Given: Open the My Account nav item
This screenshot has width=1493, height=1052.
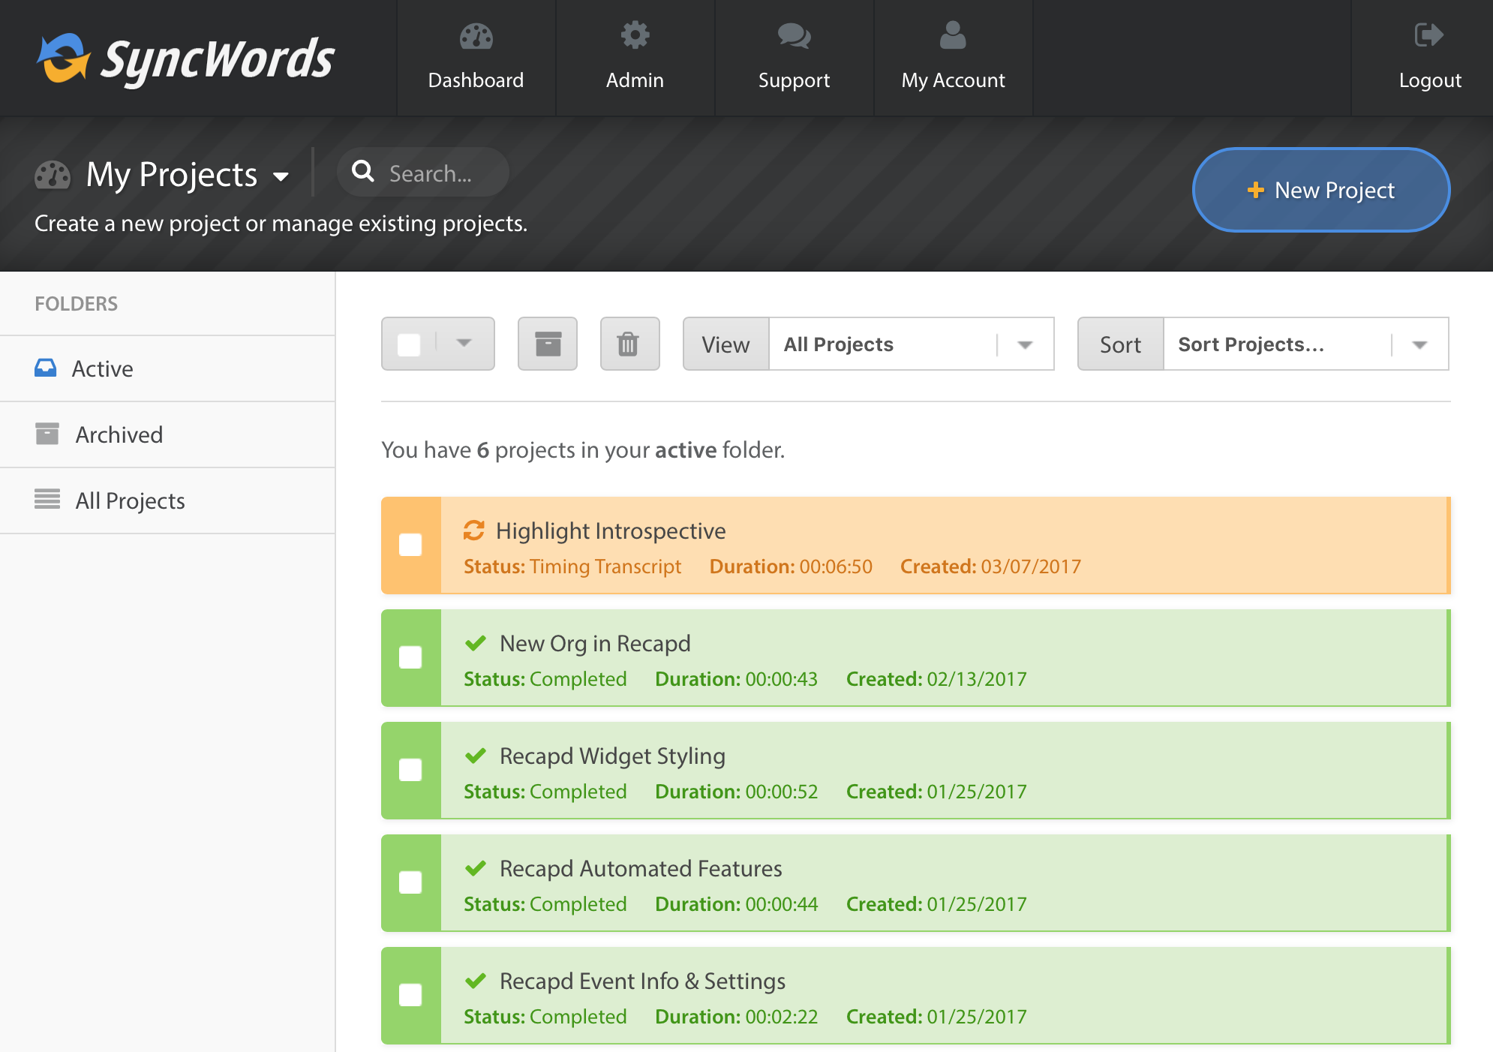Looking at the screenshot, I should (953, 58).
